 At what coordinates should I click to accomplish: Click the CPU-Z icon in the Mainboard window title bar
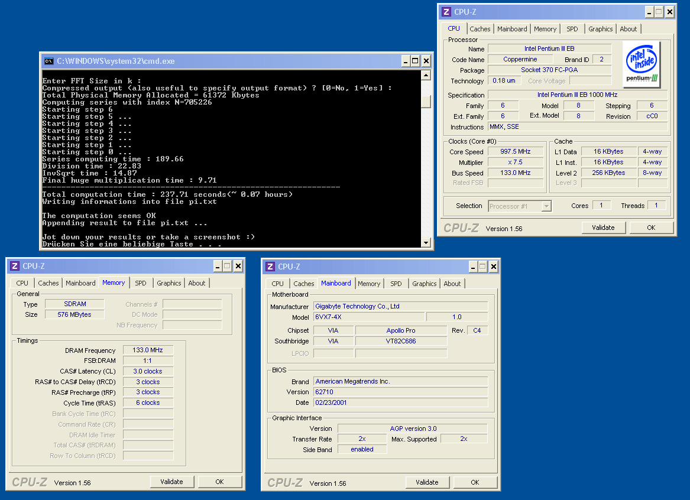270,267
